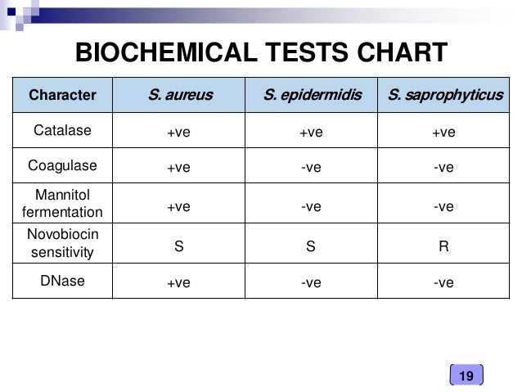Select the R value for S. saprophyticus
Screen dimensions: 522x392
(443, 246)
